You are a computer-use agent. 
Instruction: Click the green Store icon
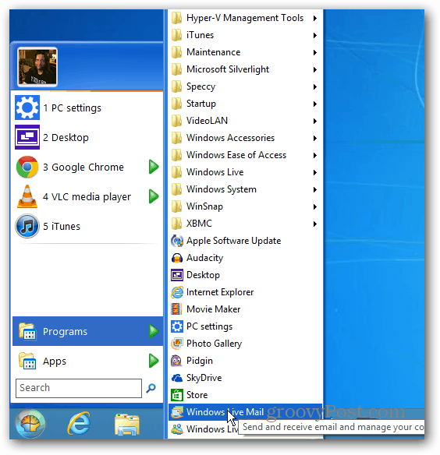click(x=177, y=395)
